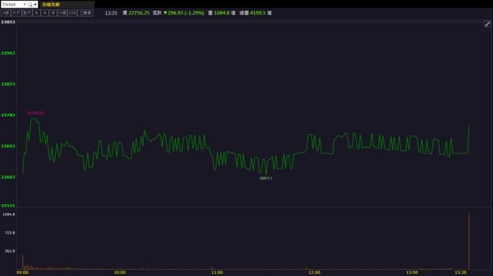
Task: Click the 13:30 time axis label
Action: tap(461, 273)
